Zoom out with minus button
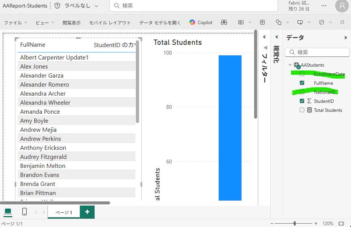 click(x=272, y=224)
